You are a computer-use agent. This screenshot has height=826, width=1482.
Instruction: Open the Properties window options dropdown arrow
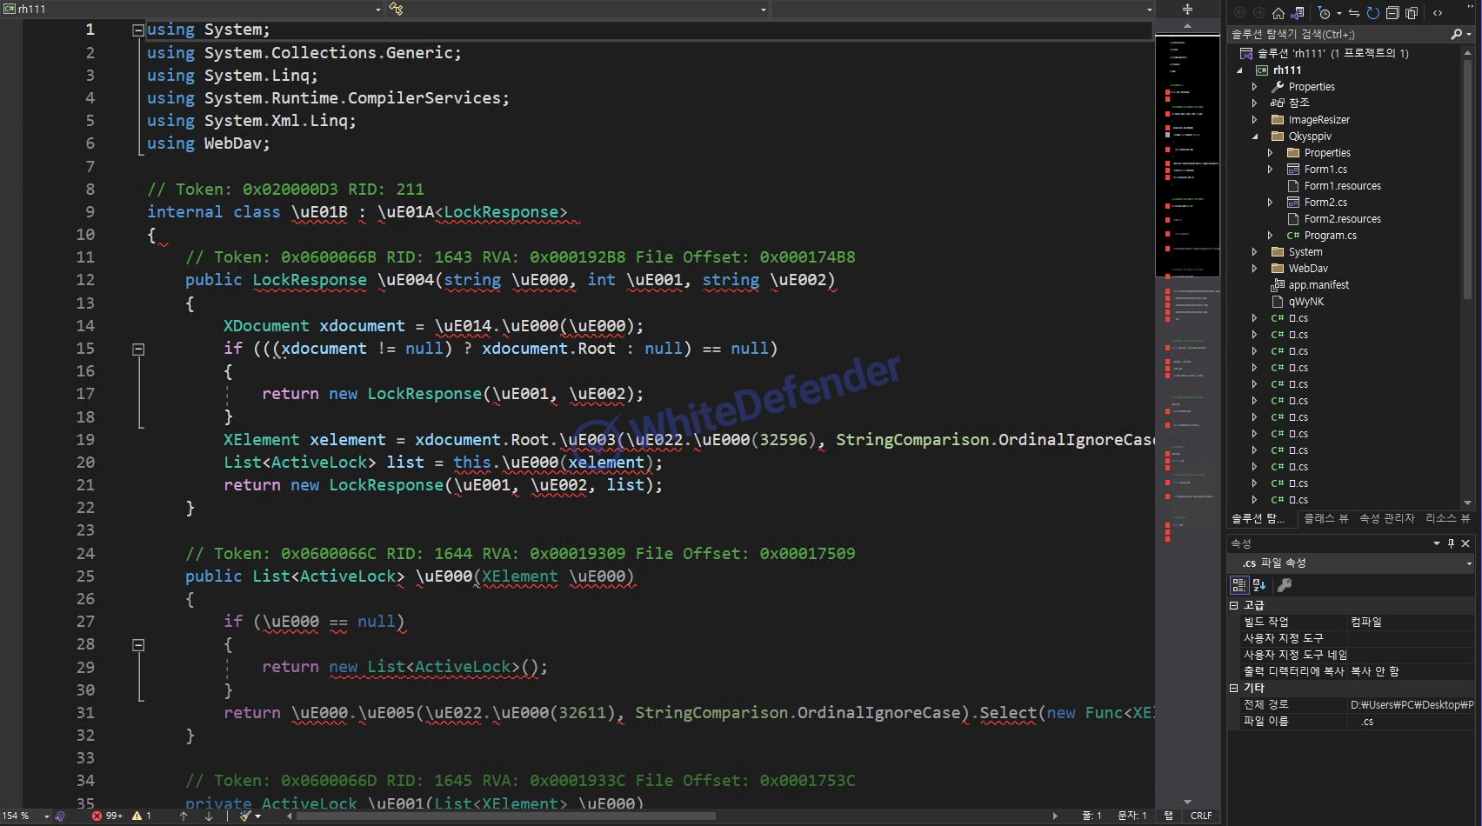(1437, 543)
